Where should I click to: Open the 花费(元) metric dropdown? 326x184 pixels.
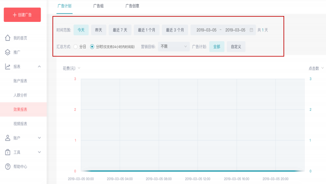(x=72, y=68)
